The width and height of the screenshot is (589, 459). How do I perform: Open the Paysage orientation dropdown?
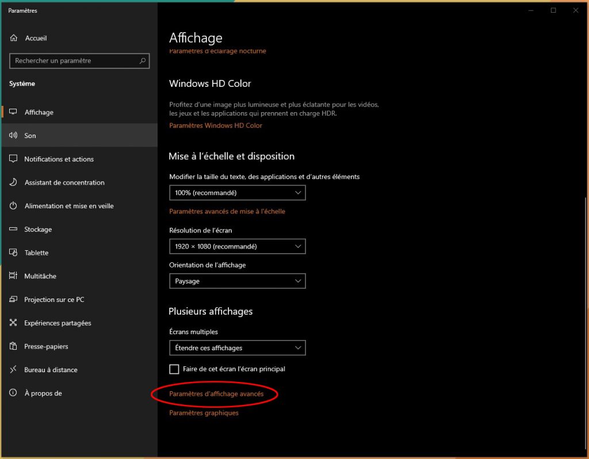[x=237, y=281]
